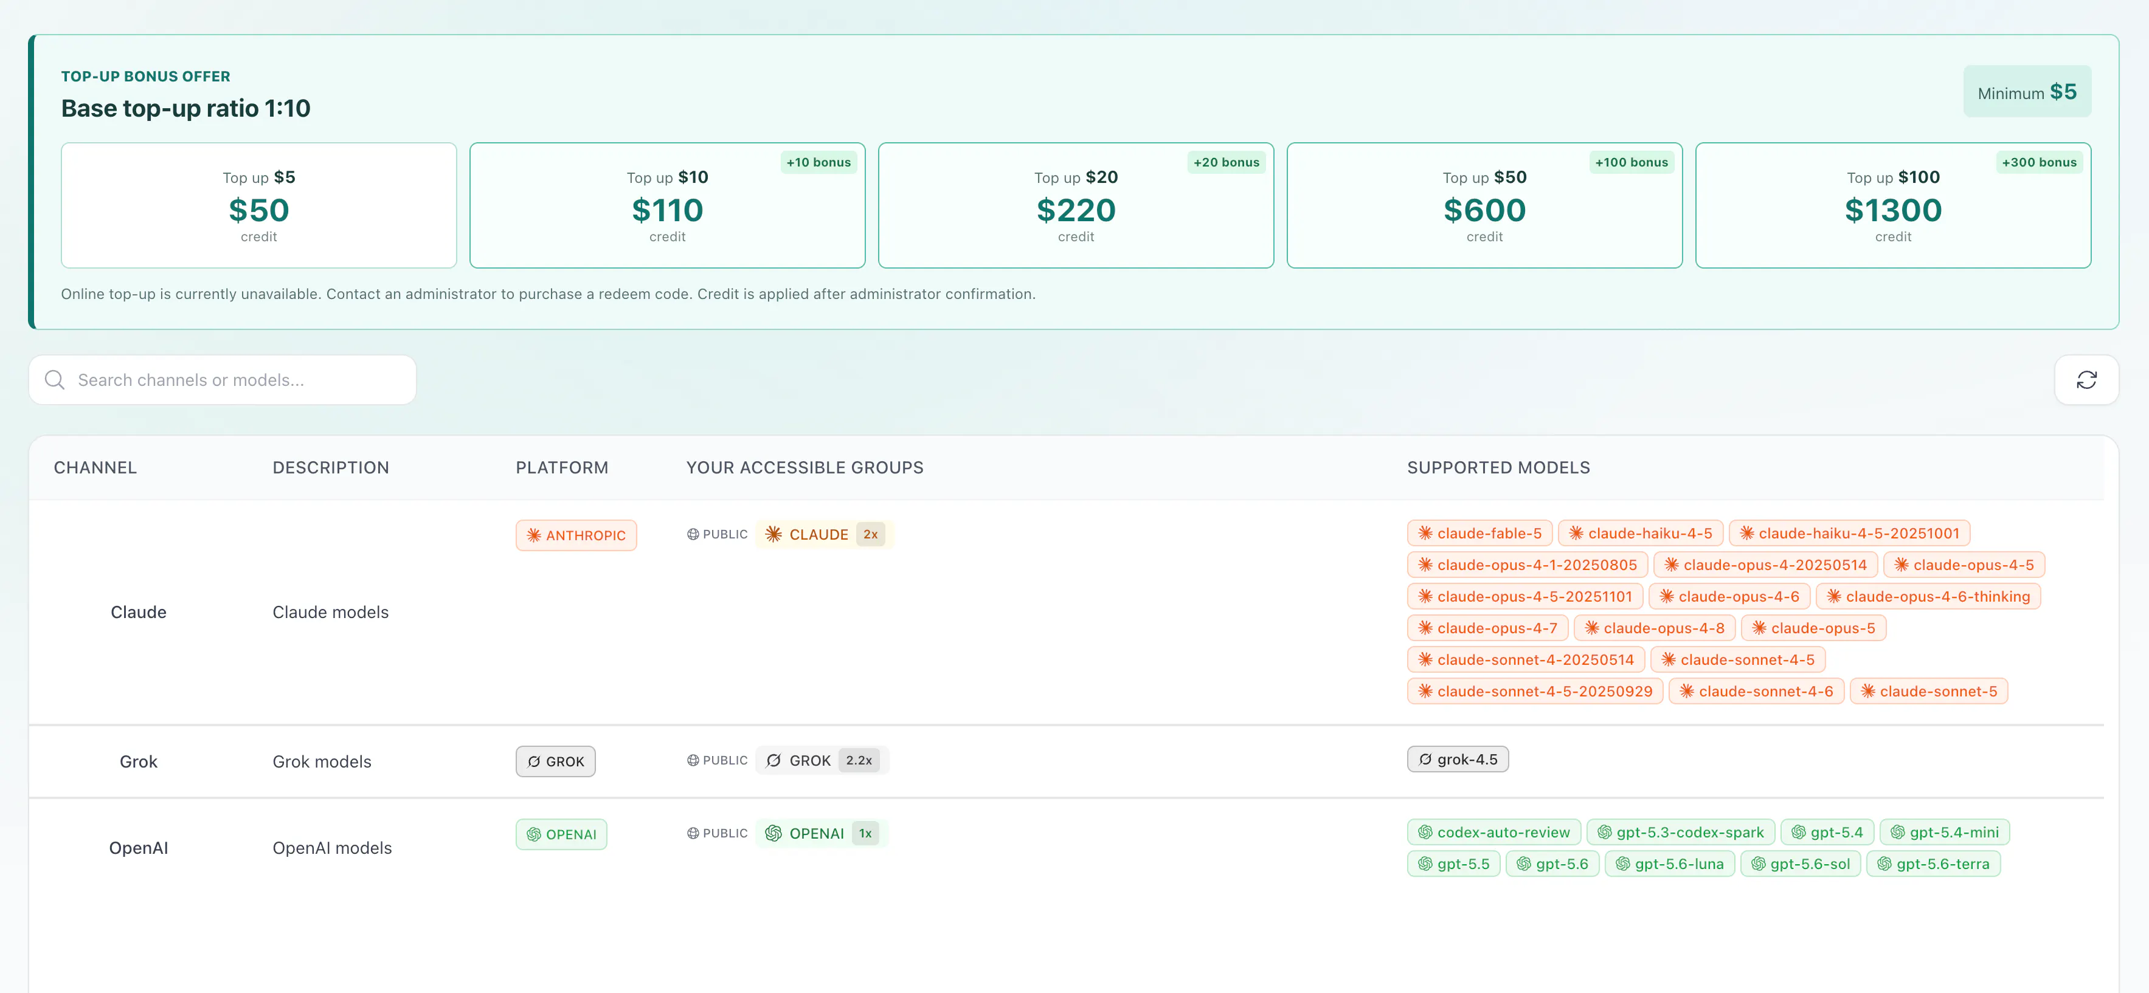
Task: Click the OpenAI channel name cell
Action: [x=139, y=849]
